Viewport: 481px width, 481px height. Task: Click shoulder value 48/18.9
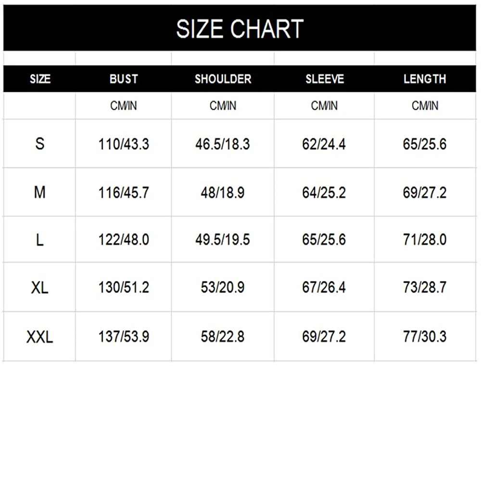[x=223, y=193]
